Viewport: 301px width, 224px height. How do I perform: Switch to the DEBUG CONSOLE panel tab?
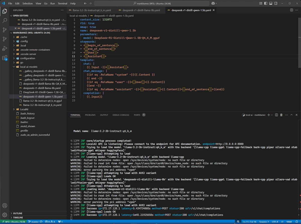(121, 115)
